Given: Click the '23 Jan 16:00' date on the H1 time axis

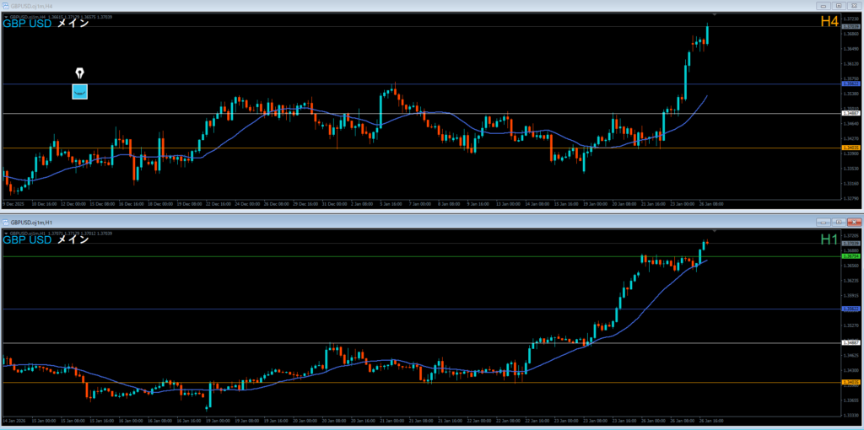Looking at the screenshot, I should (624, 422).
